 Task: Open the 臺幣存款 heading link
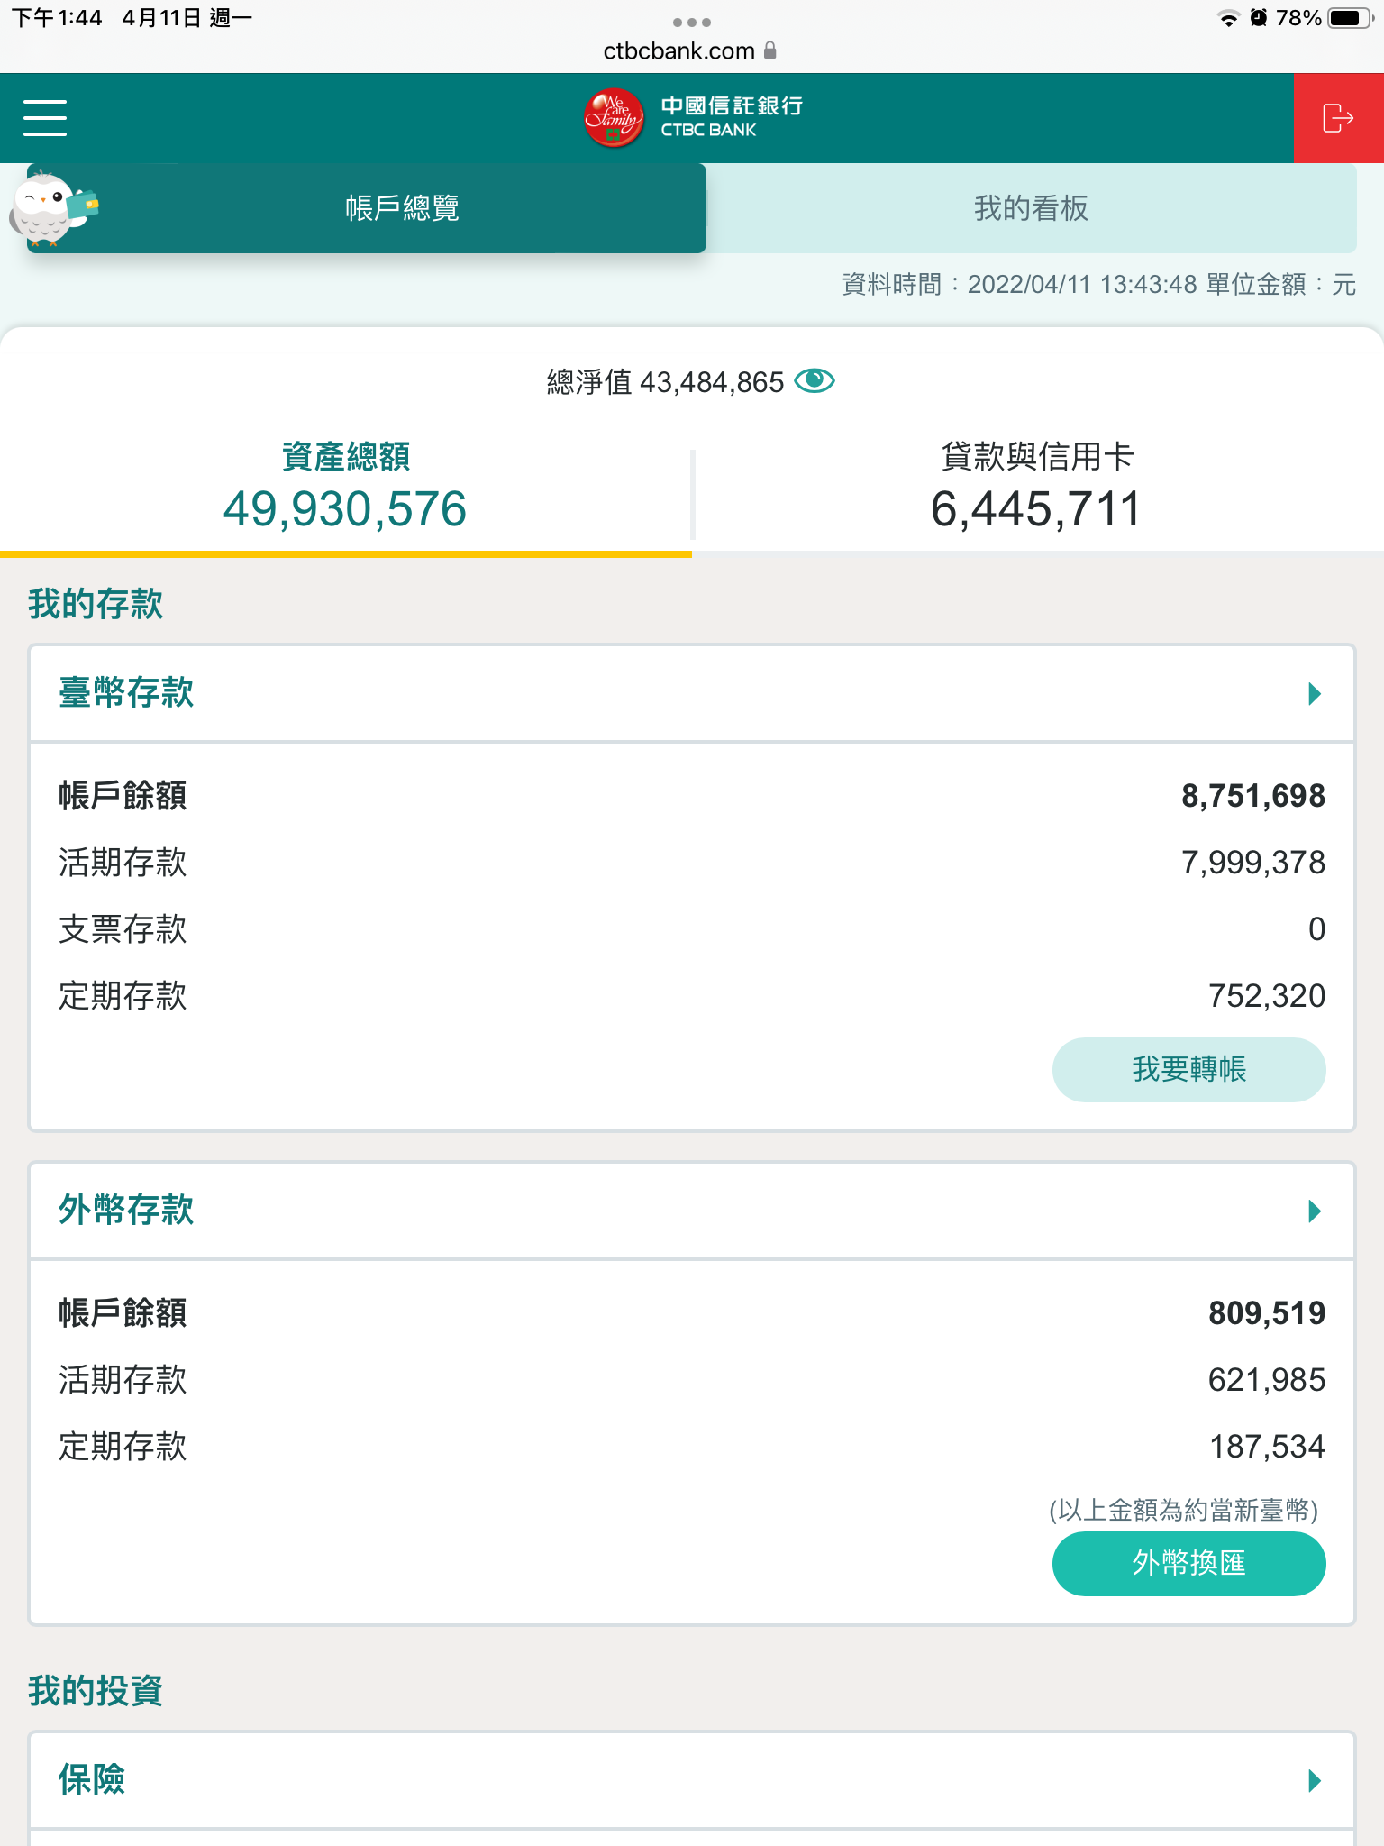coord(126,693)
